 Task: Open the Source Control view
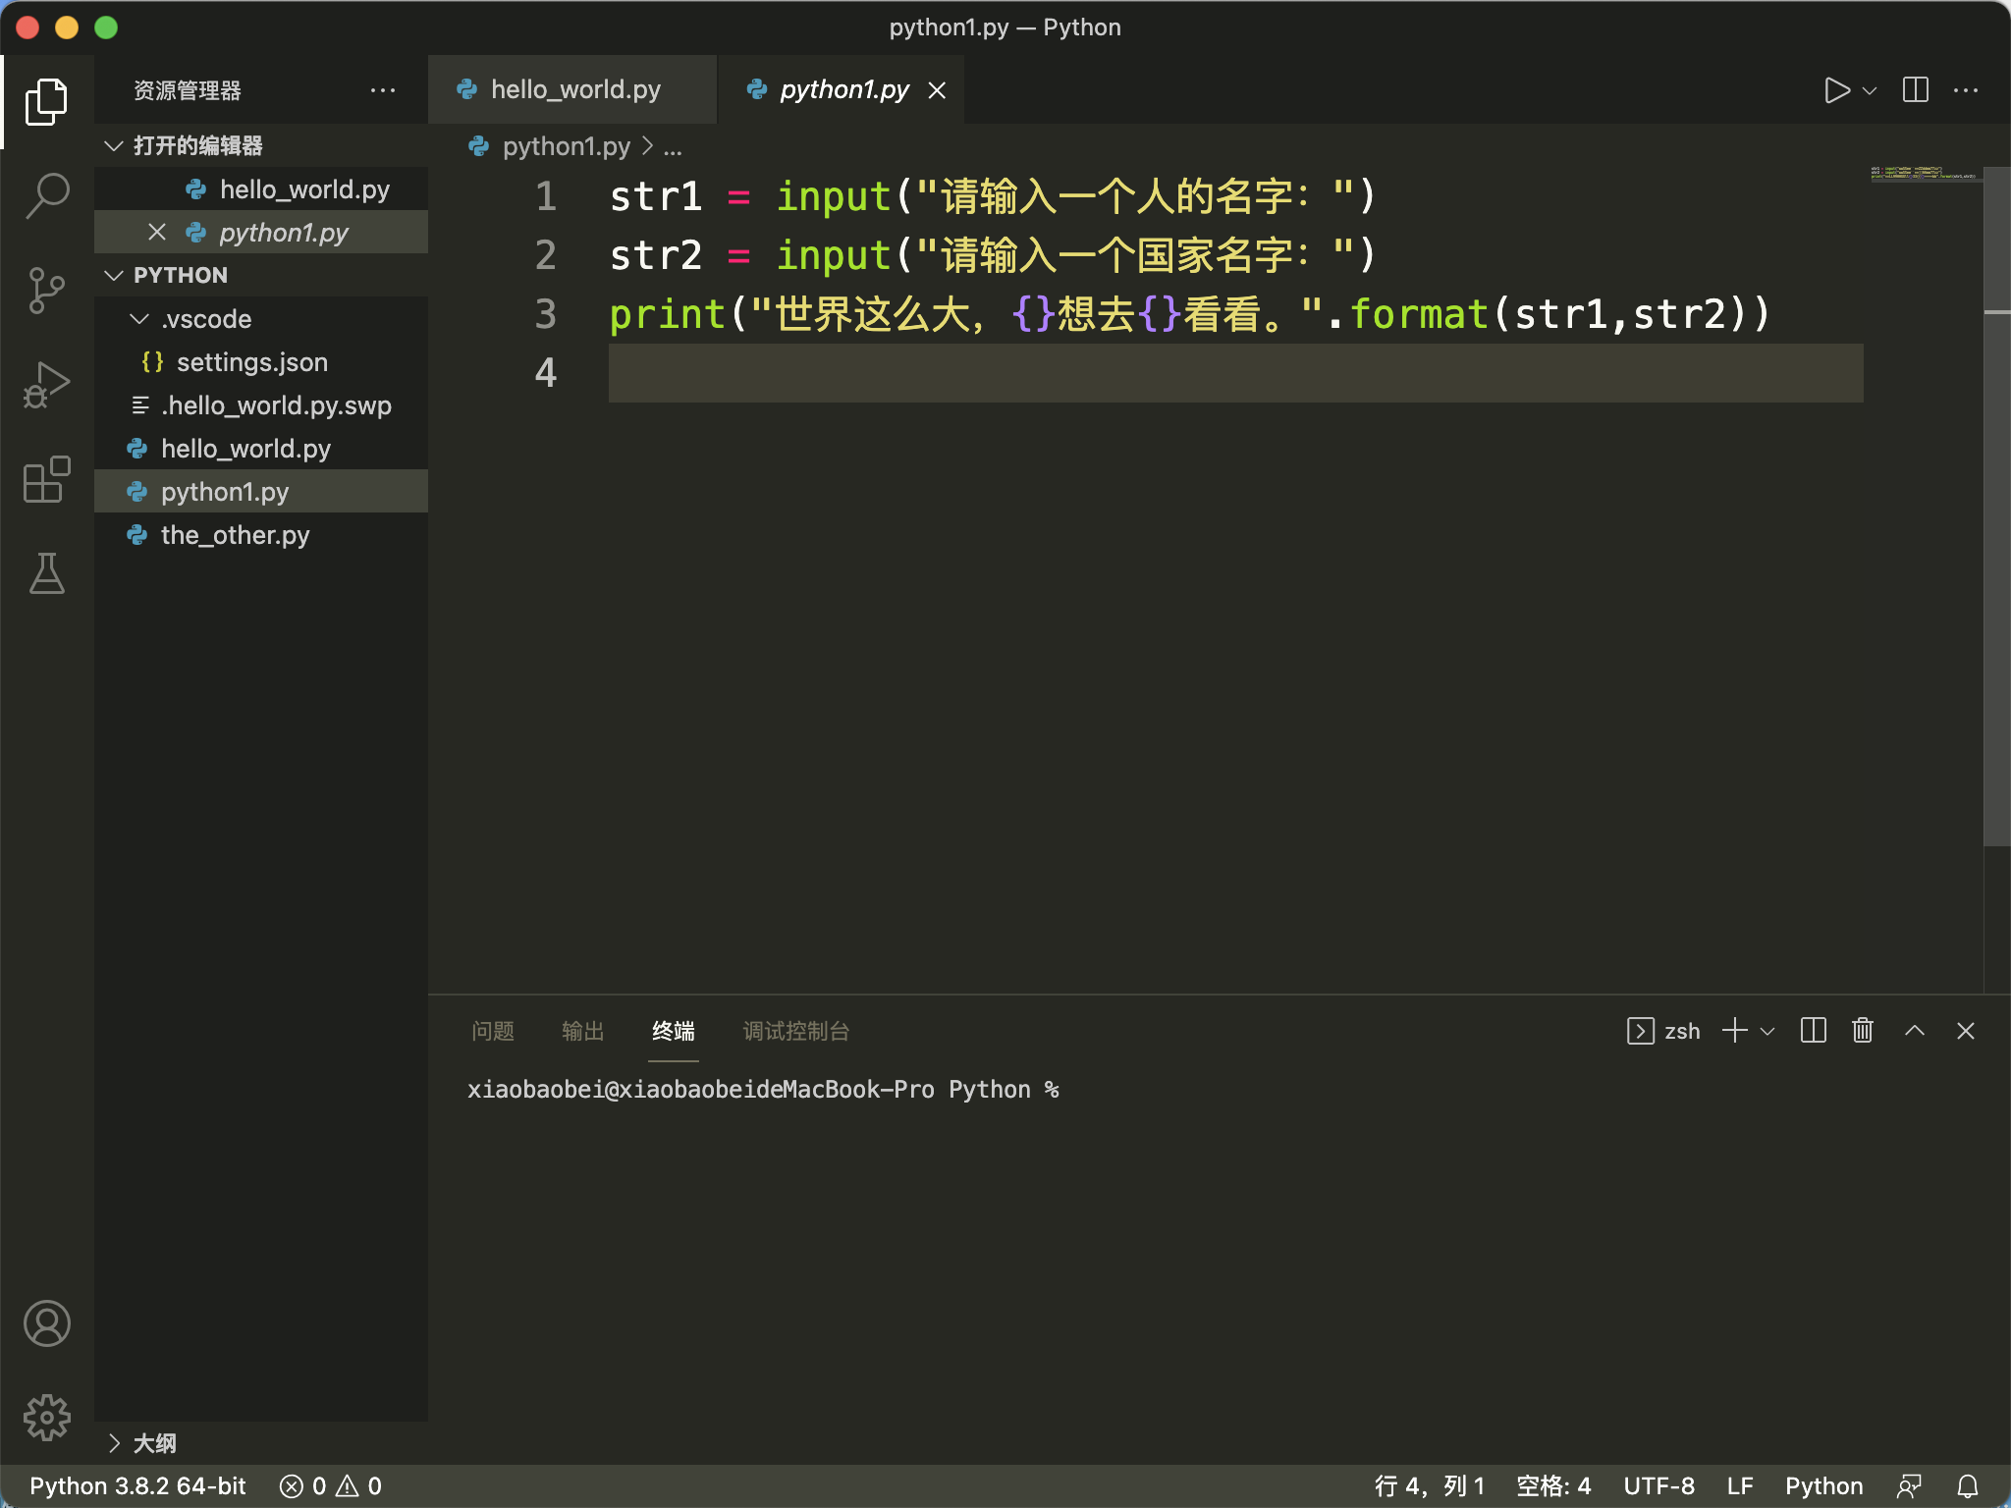pos(46,290)
